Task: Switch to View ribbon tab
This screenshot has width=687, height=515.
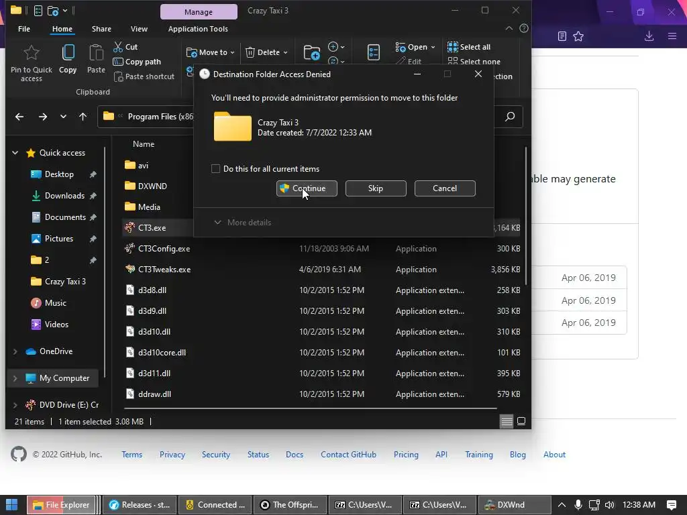Action: pos(139,29)
